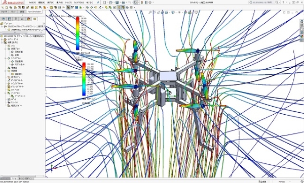Toggle Hide/Show Items in the view toolbar
304x183 pixels.
pyautogui.click(x=179, y=12)
